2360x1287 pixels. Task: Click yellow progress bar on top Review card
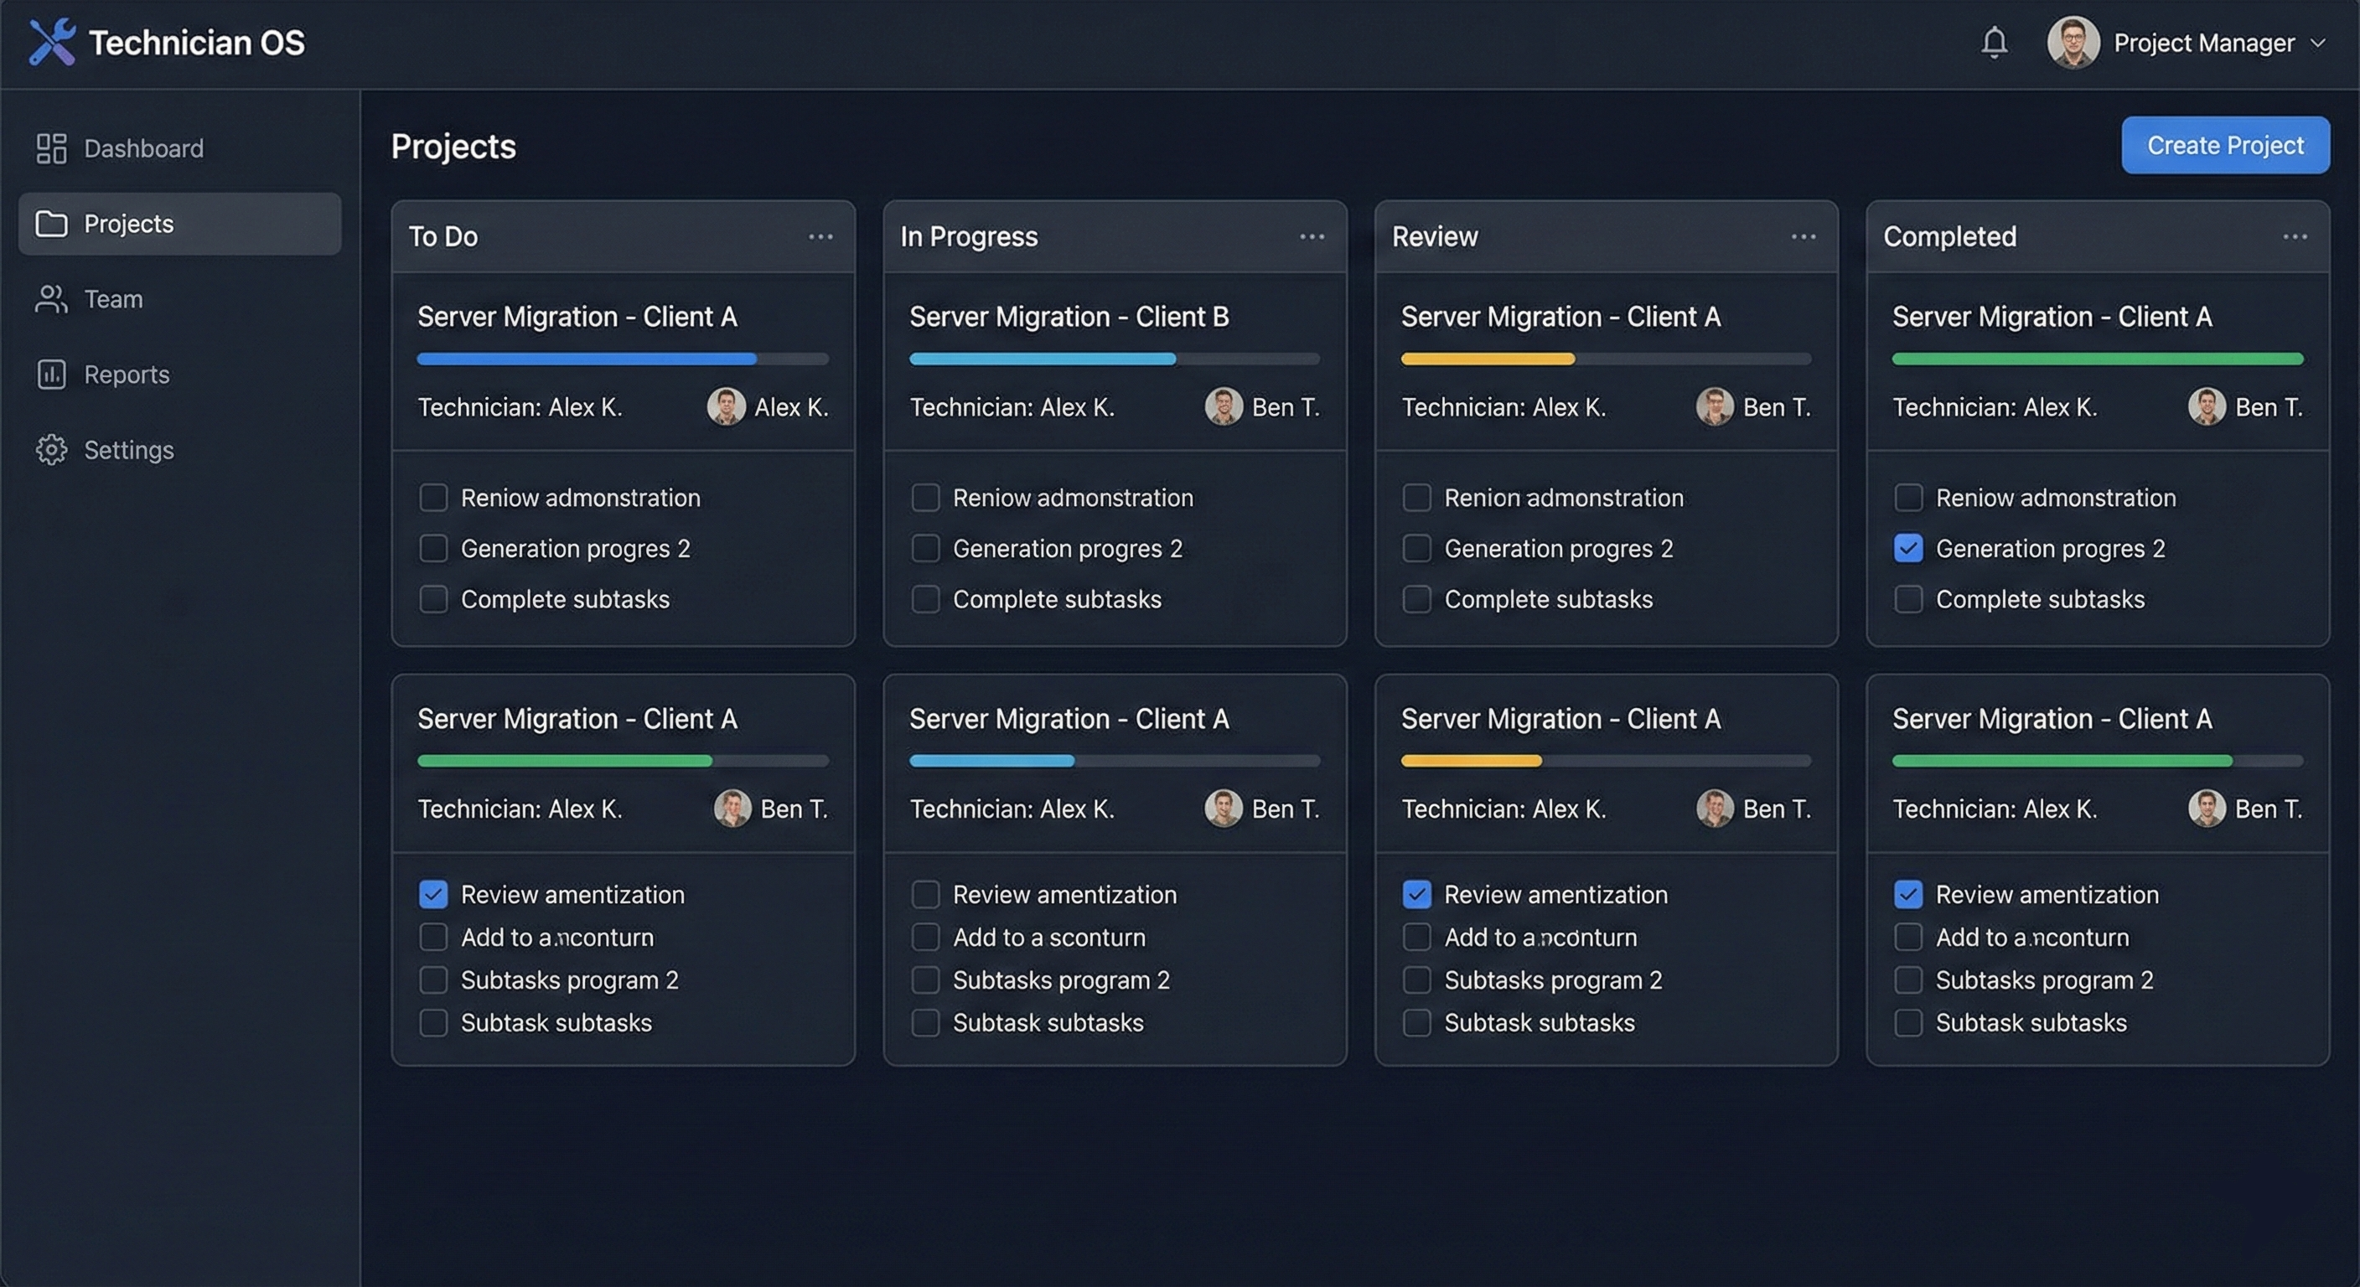pos(1487,359)
